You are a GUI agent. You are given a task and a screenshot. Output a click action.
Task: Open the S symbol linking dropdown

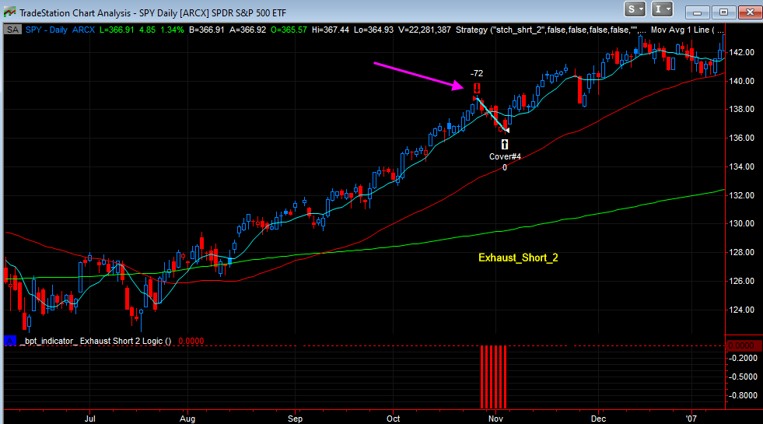coord(635,9)
